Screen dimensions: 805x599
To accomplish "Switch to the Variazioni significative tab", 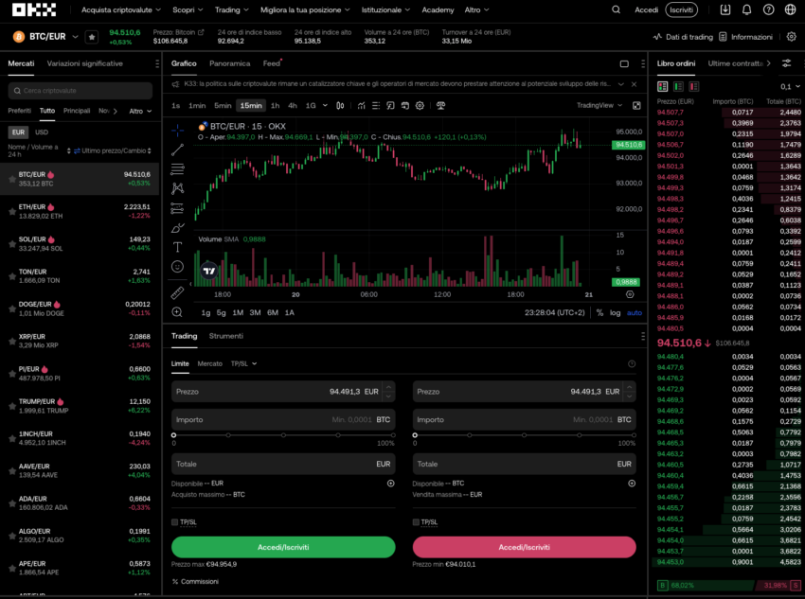I will [x=84, y=63].
